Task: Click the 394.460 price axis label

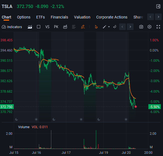Action: [x=6, y=50]
